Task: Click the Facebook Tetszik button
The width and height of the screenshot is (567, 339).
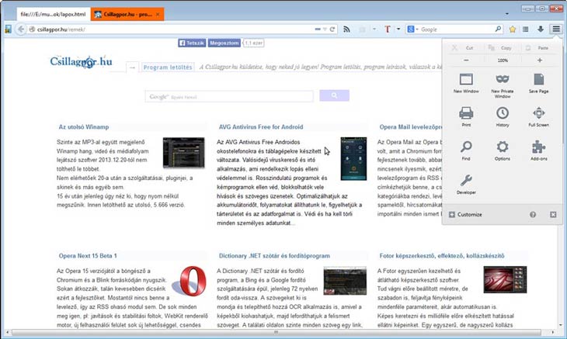Action: [x=192, y=43]
